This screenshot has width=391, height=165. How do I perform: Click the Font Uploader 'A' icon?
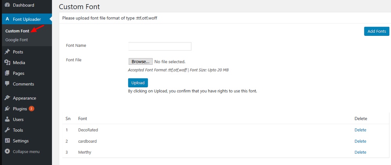point(7,19)
